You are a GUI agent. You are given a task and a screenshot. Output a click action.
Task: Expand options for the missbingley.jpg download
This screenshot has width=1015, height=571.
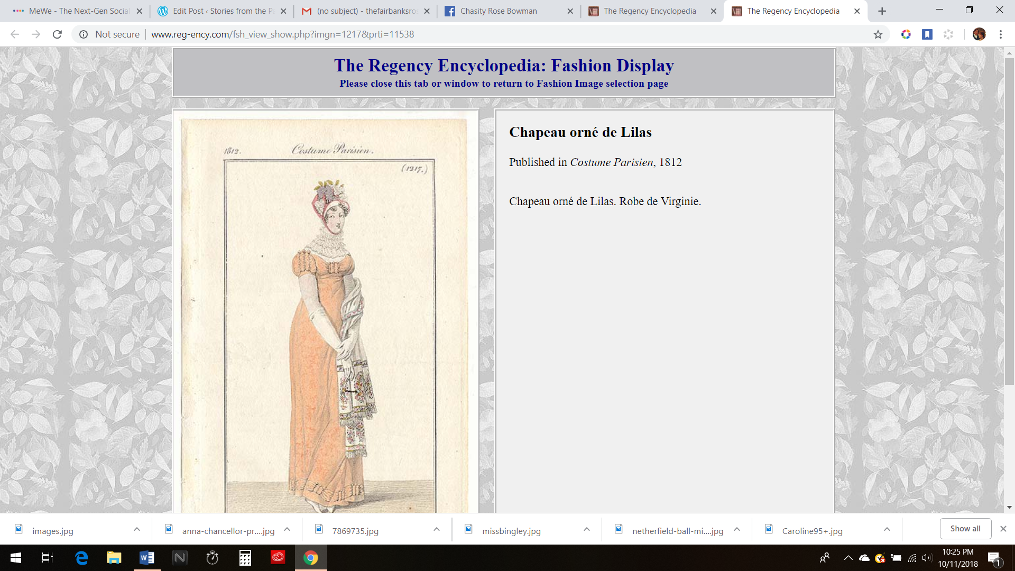[x=587, y=529]
